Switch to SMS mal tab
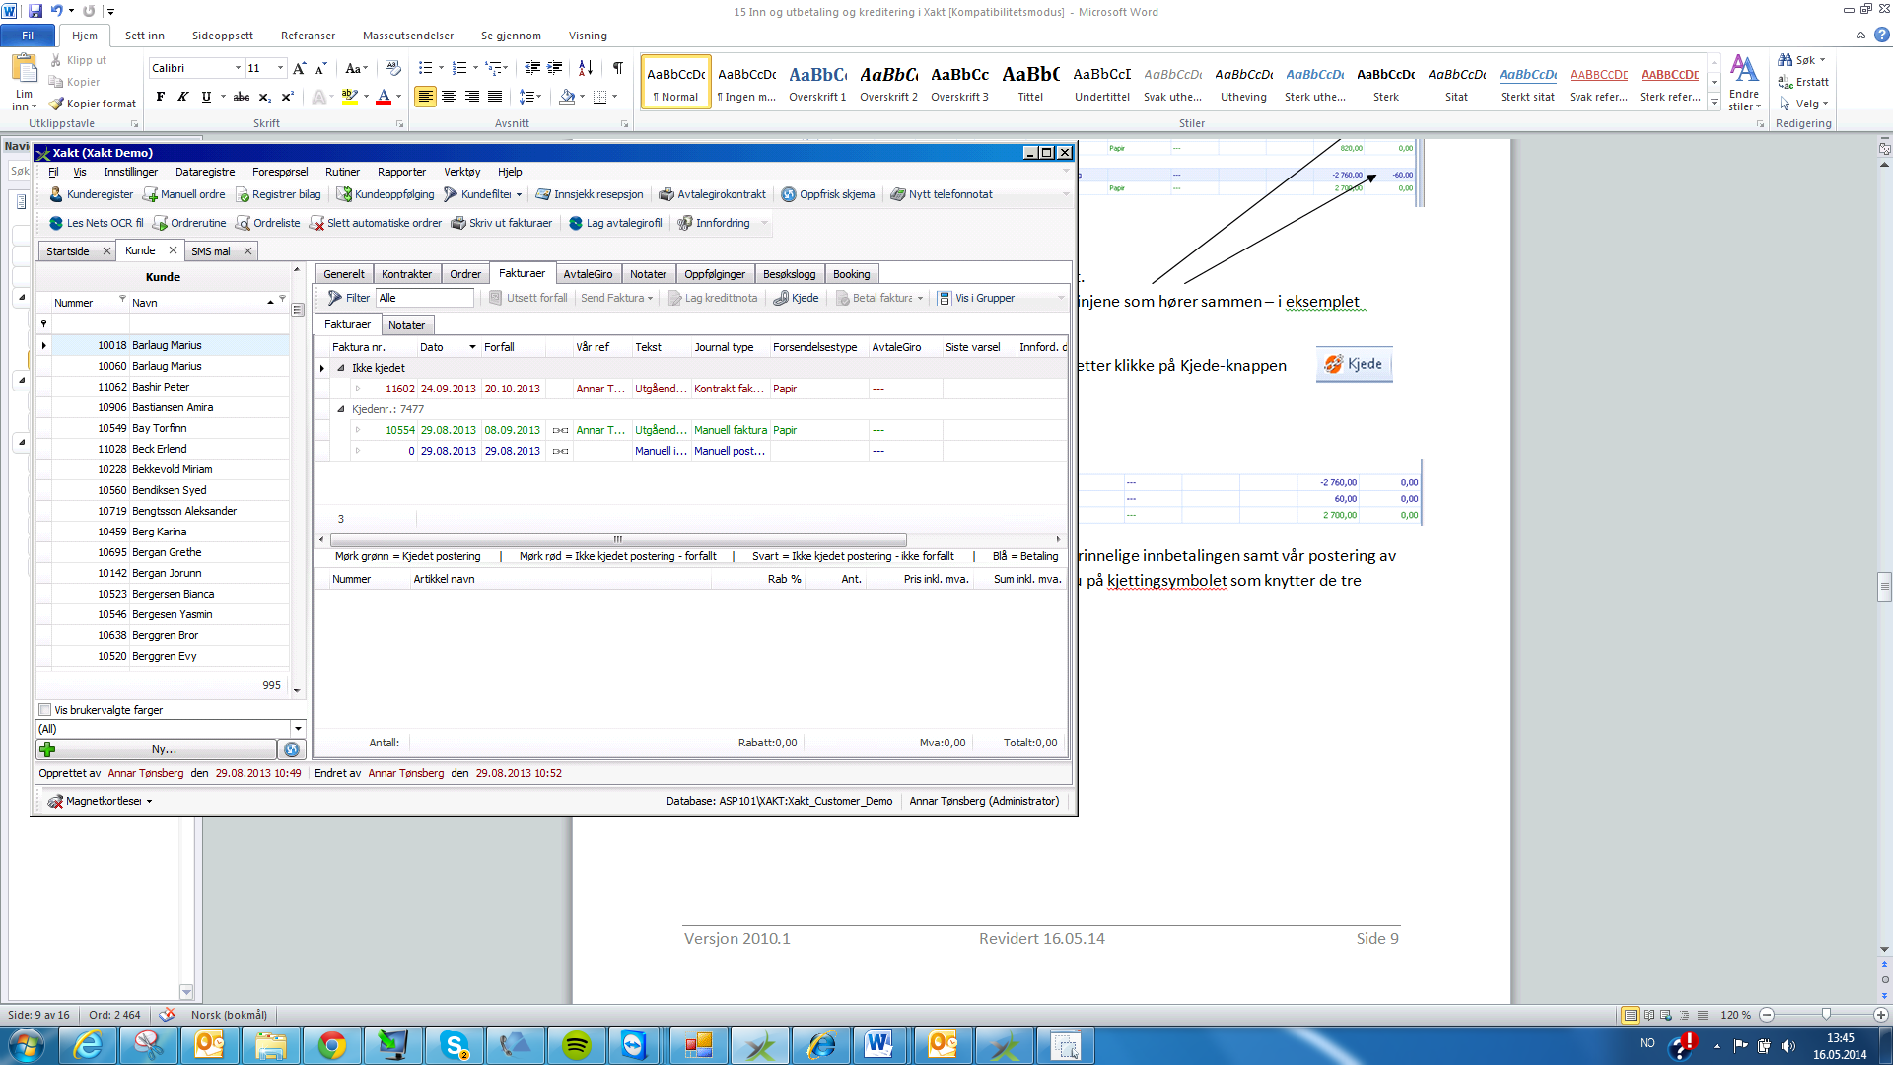Screen dimensions: 1893x1065 (210, 251)
